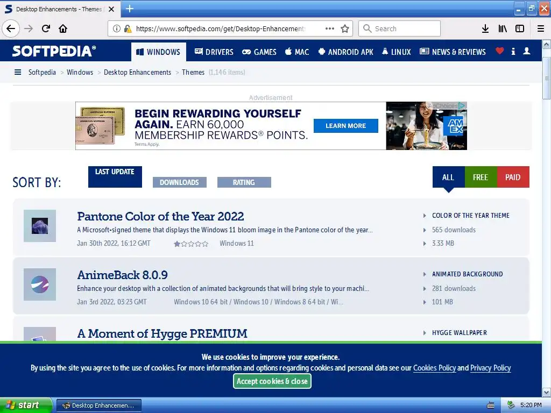Show All license types filter

448,177
